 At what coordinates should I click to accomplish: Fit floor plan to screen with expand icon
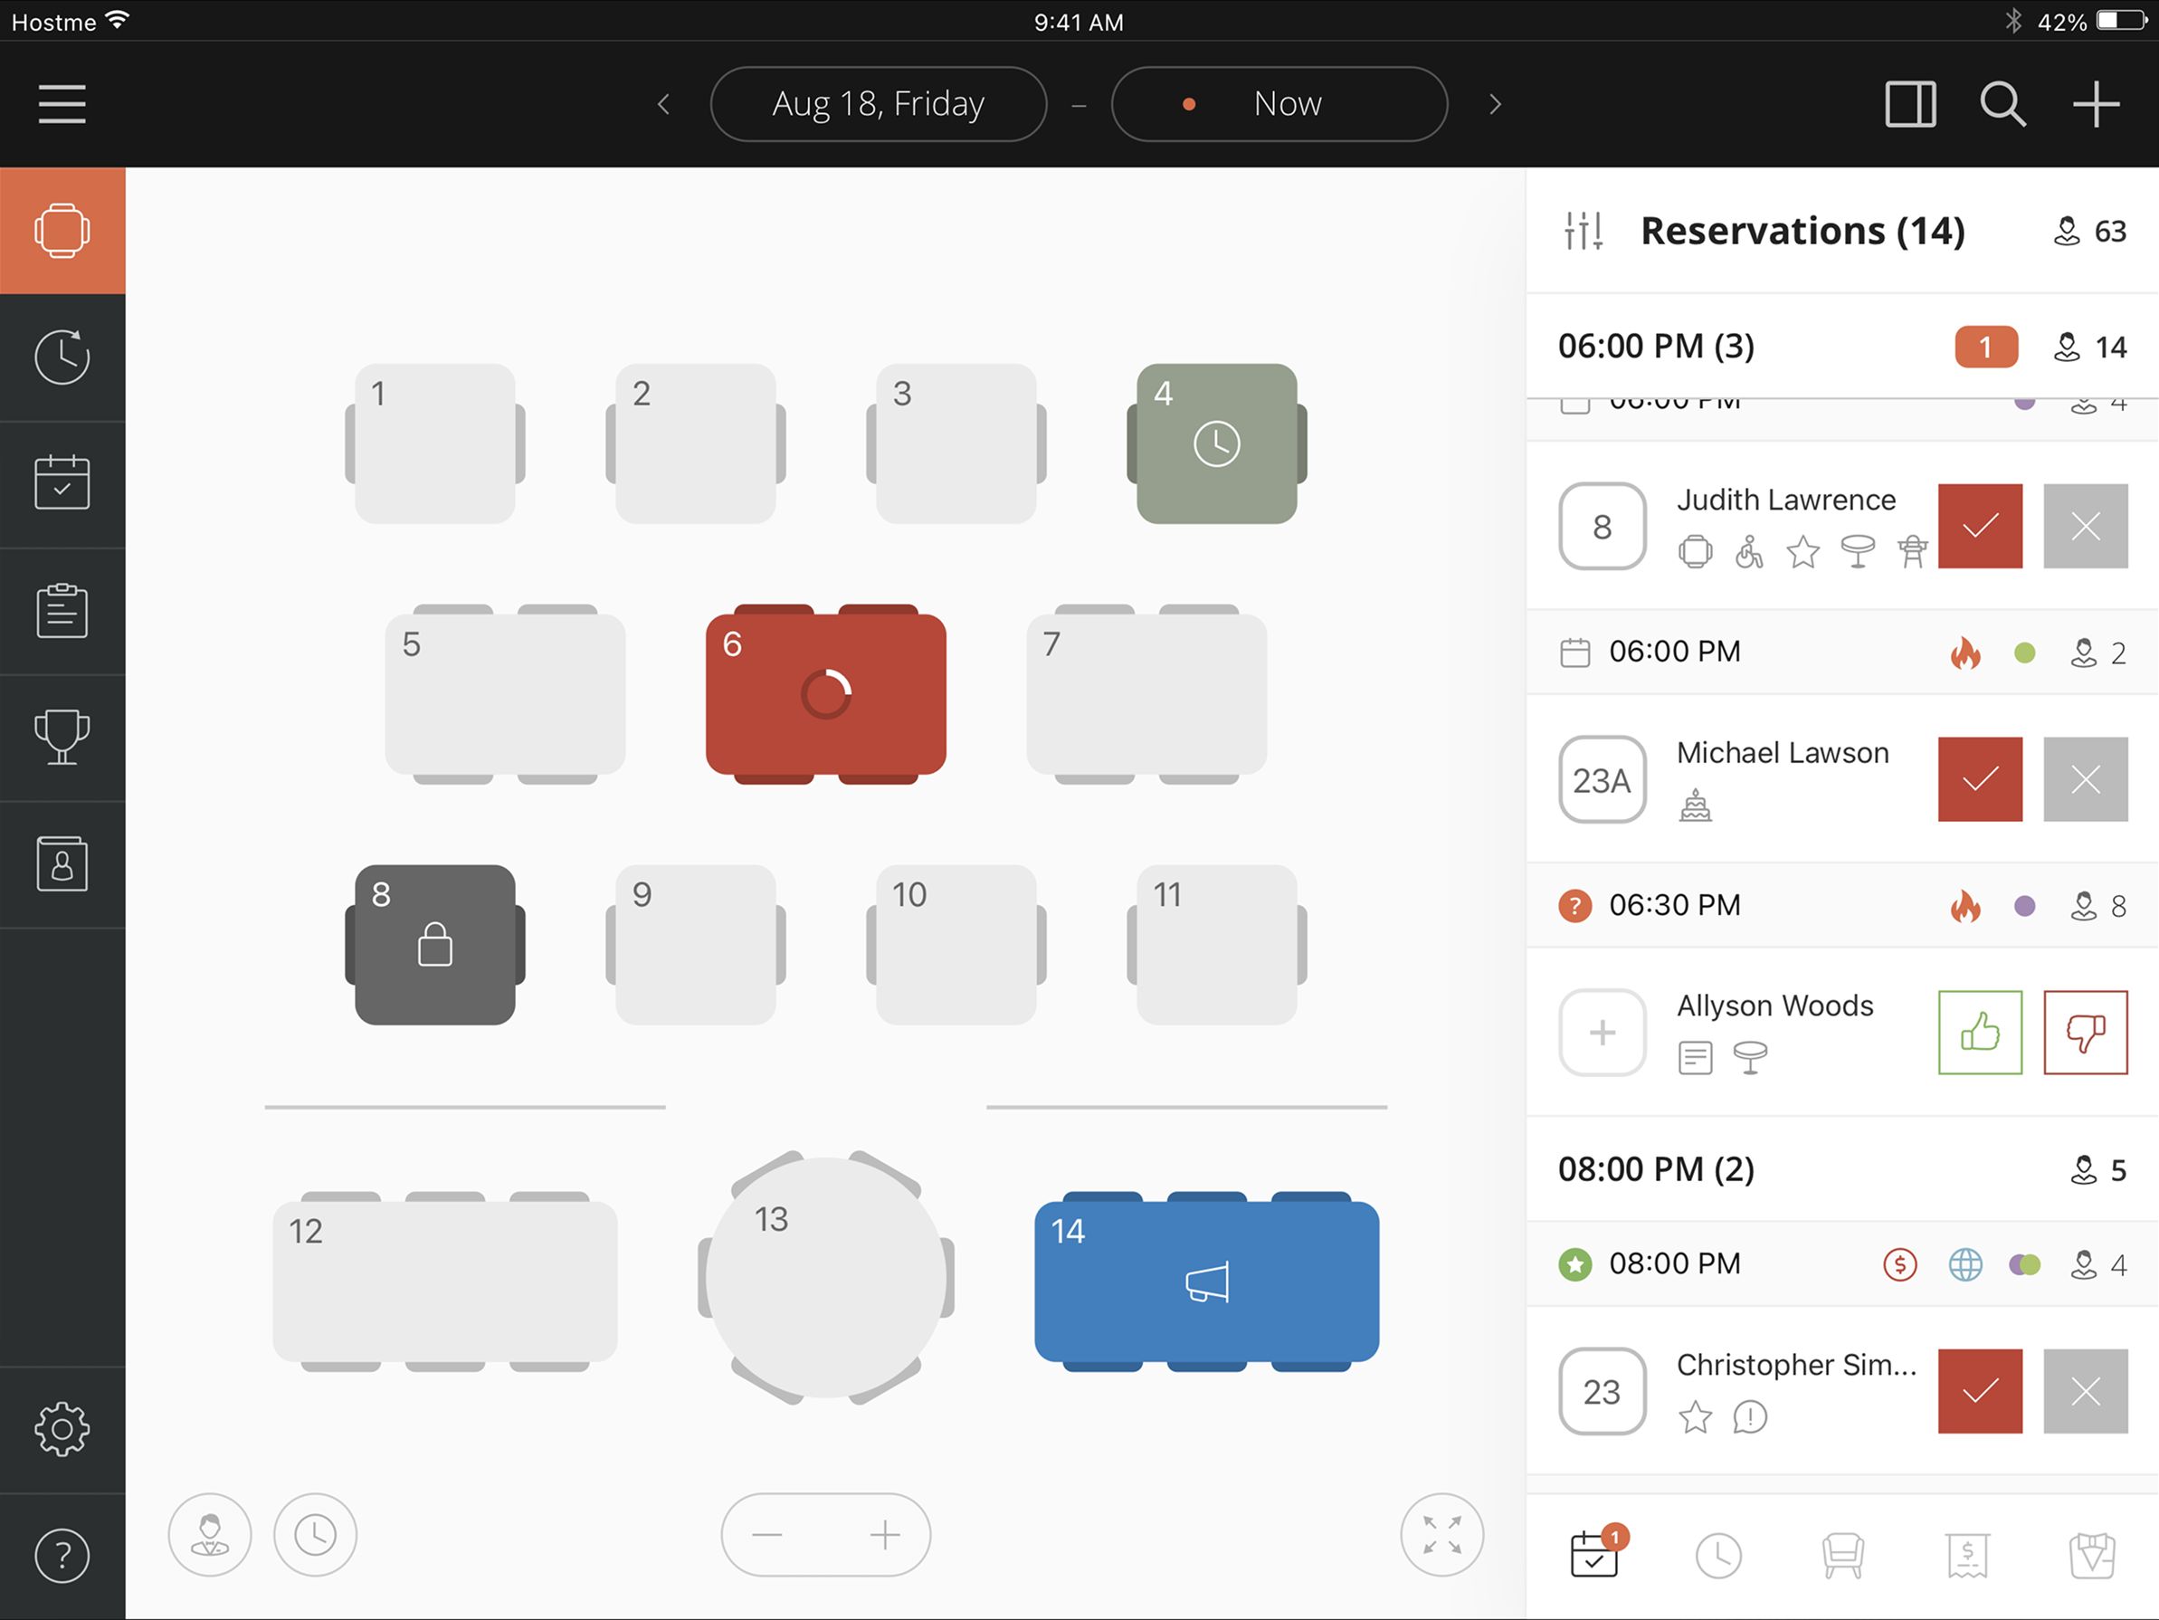1441,1534
